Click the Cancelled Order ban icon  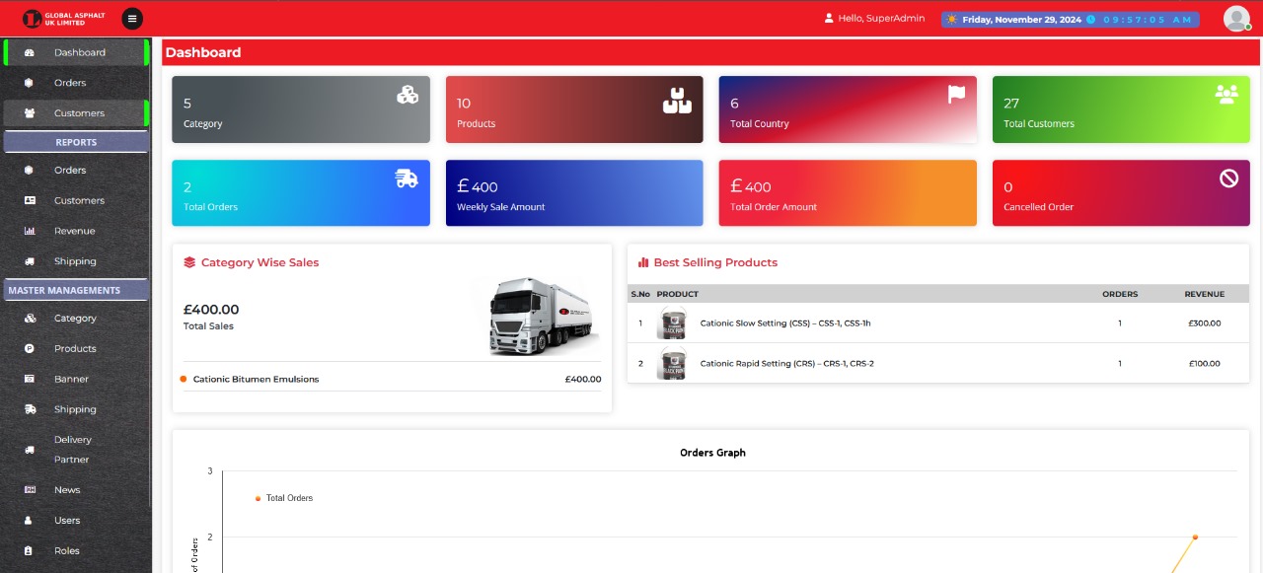coord(1228,179)
